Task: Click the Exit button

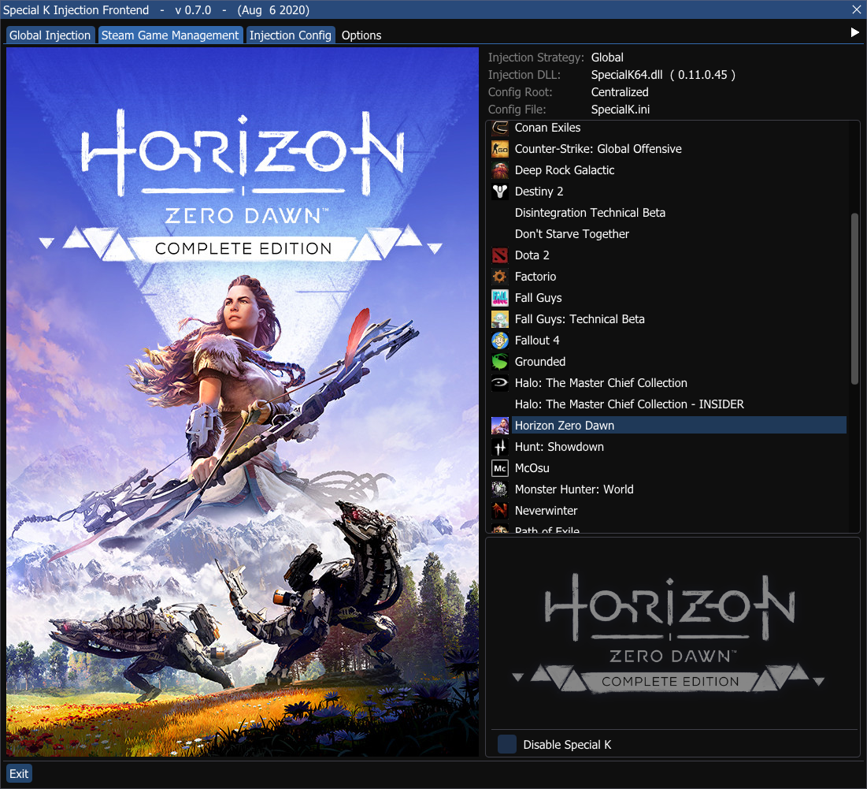Action: click(19, 773)
